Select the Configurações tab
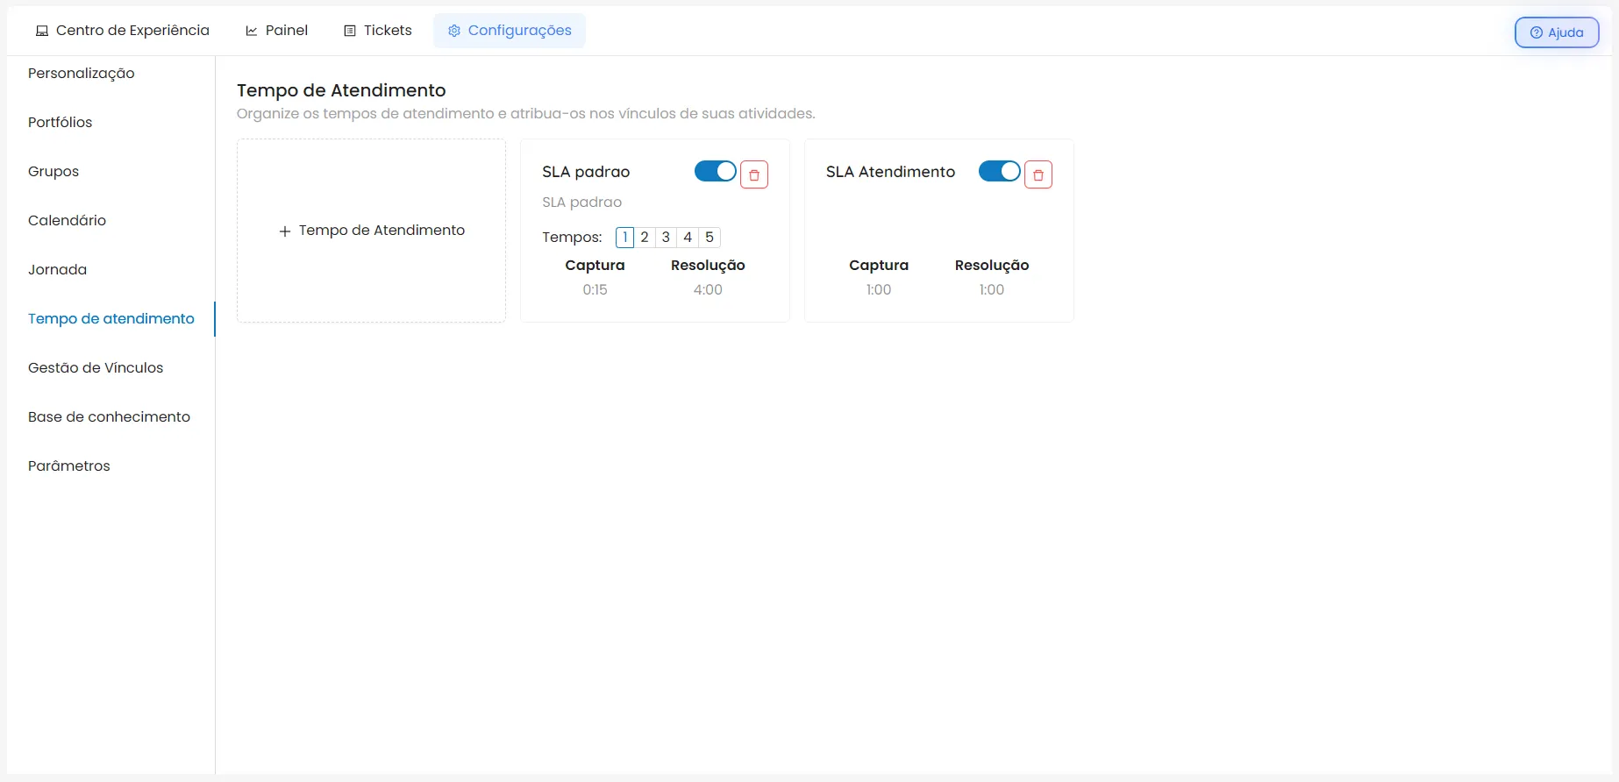 pos(510,31)
